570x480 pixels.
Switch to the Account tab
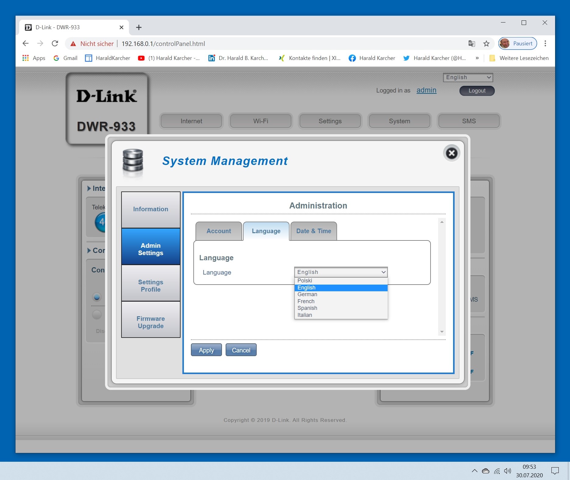219,231
